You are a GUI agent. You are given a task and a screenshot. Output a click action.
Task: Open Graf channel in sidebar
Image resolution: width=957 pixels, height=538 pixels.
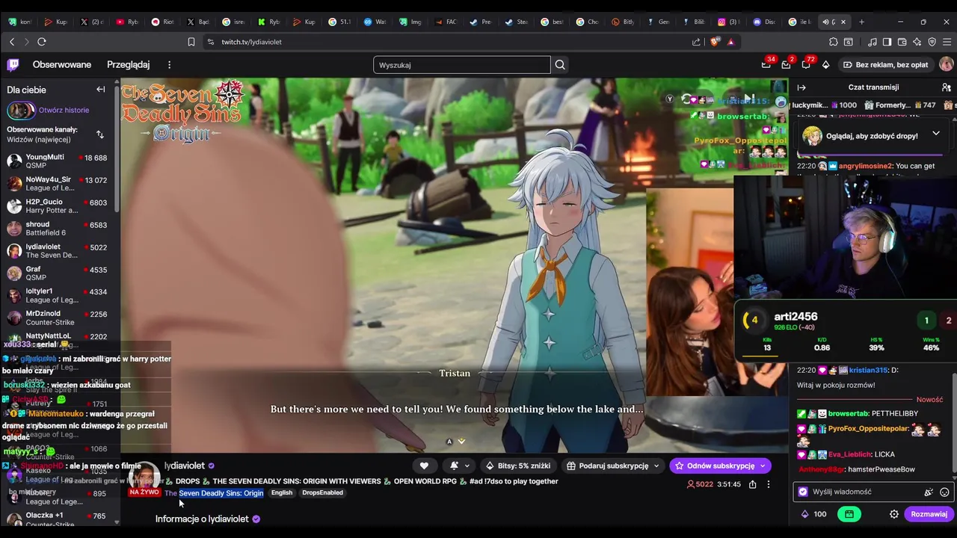tap(58, 273)
